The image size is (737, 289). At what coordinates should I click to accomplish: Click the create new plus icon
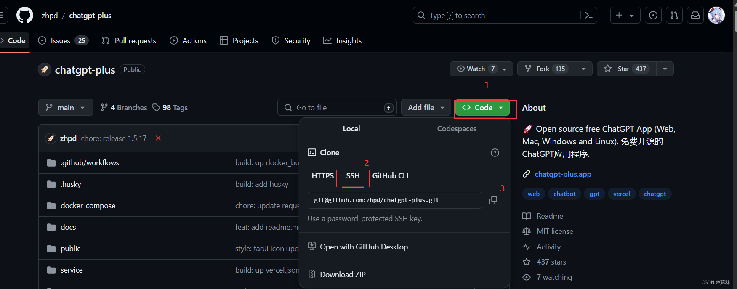point(619,16)
